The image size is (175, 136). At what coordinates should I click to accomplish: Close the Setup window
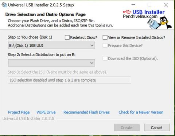pyautogui.click(x=166, y=5)
